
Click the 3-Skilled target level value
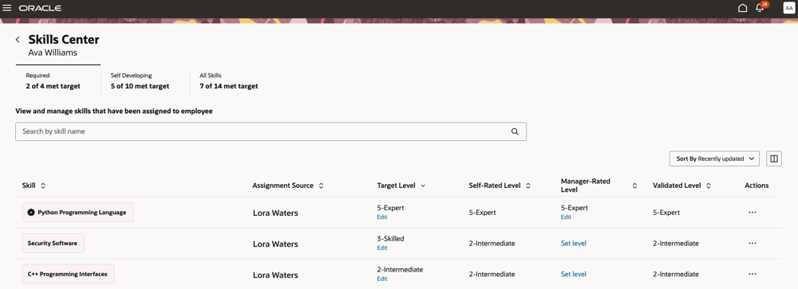(391, 239)
